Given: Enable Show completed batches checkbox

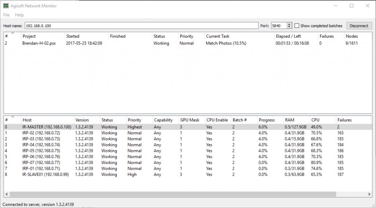Looking at the screenshot, I should click(297, 26).
